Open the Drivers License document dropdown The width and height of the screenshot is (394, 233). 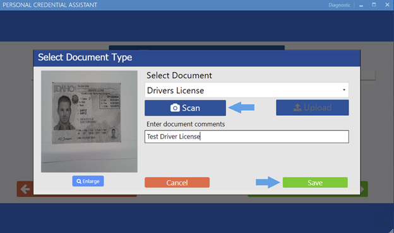246,90
